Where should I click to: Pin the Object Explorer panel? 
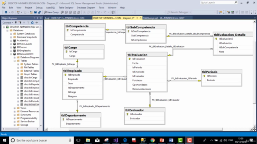(37, 18)
